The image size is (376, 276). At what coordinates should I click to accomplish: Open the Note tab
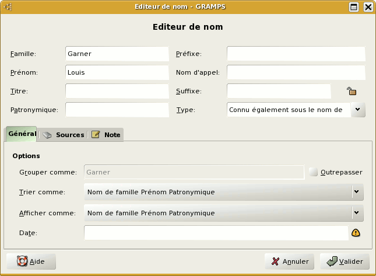106,135
